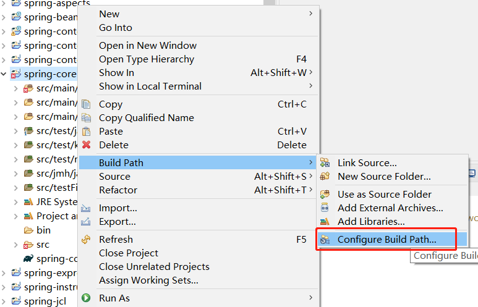This screenshot has height=307, width=478.
Task: Click the Export icon
Action: (x=86, y=221)
